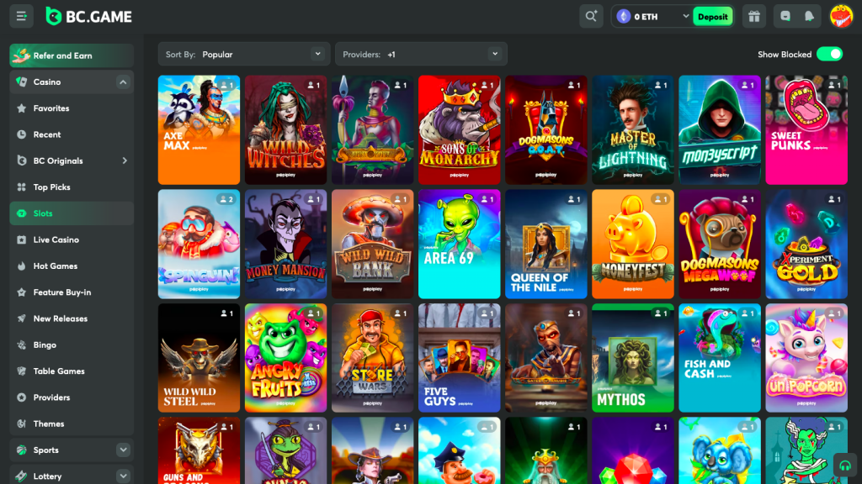
Task: Open the Wild Witches game thumbnail
Action: point(286,130)
